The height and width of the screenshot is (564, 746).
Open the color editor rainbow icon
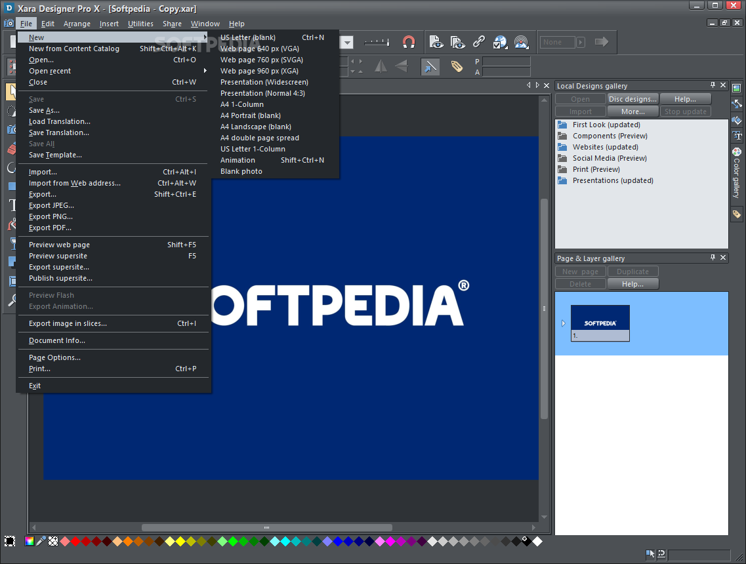30,541
